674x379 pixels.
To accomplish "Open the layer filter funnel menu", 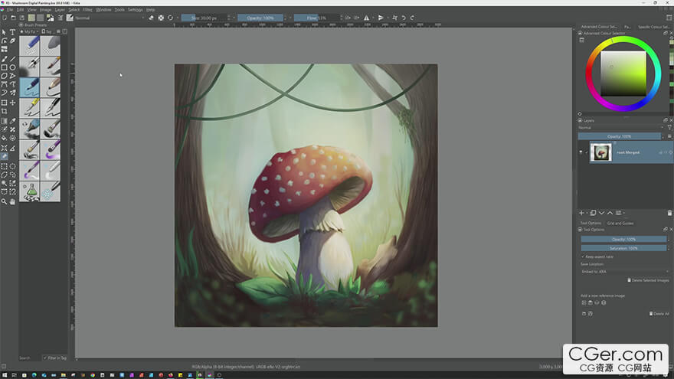I will [669, 128].
